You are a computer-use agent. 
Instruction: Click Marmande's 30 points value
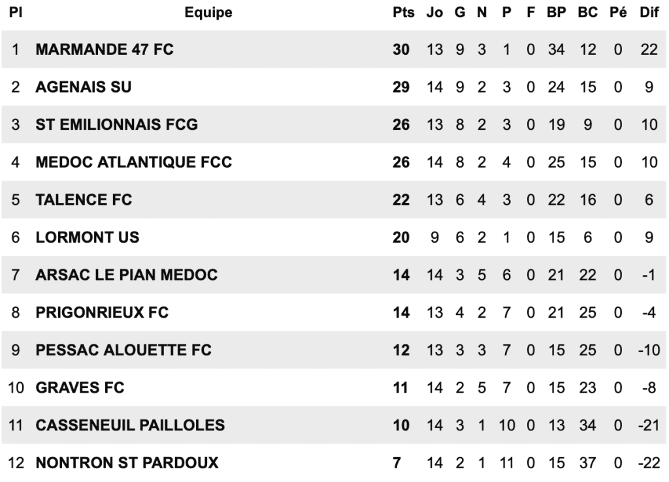click(x=400, y=50)
